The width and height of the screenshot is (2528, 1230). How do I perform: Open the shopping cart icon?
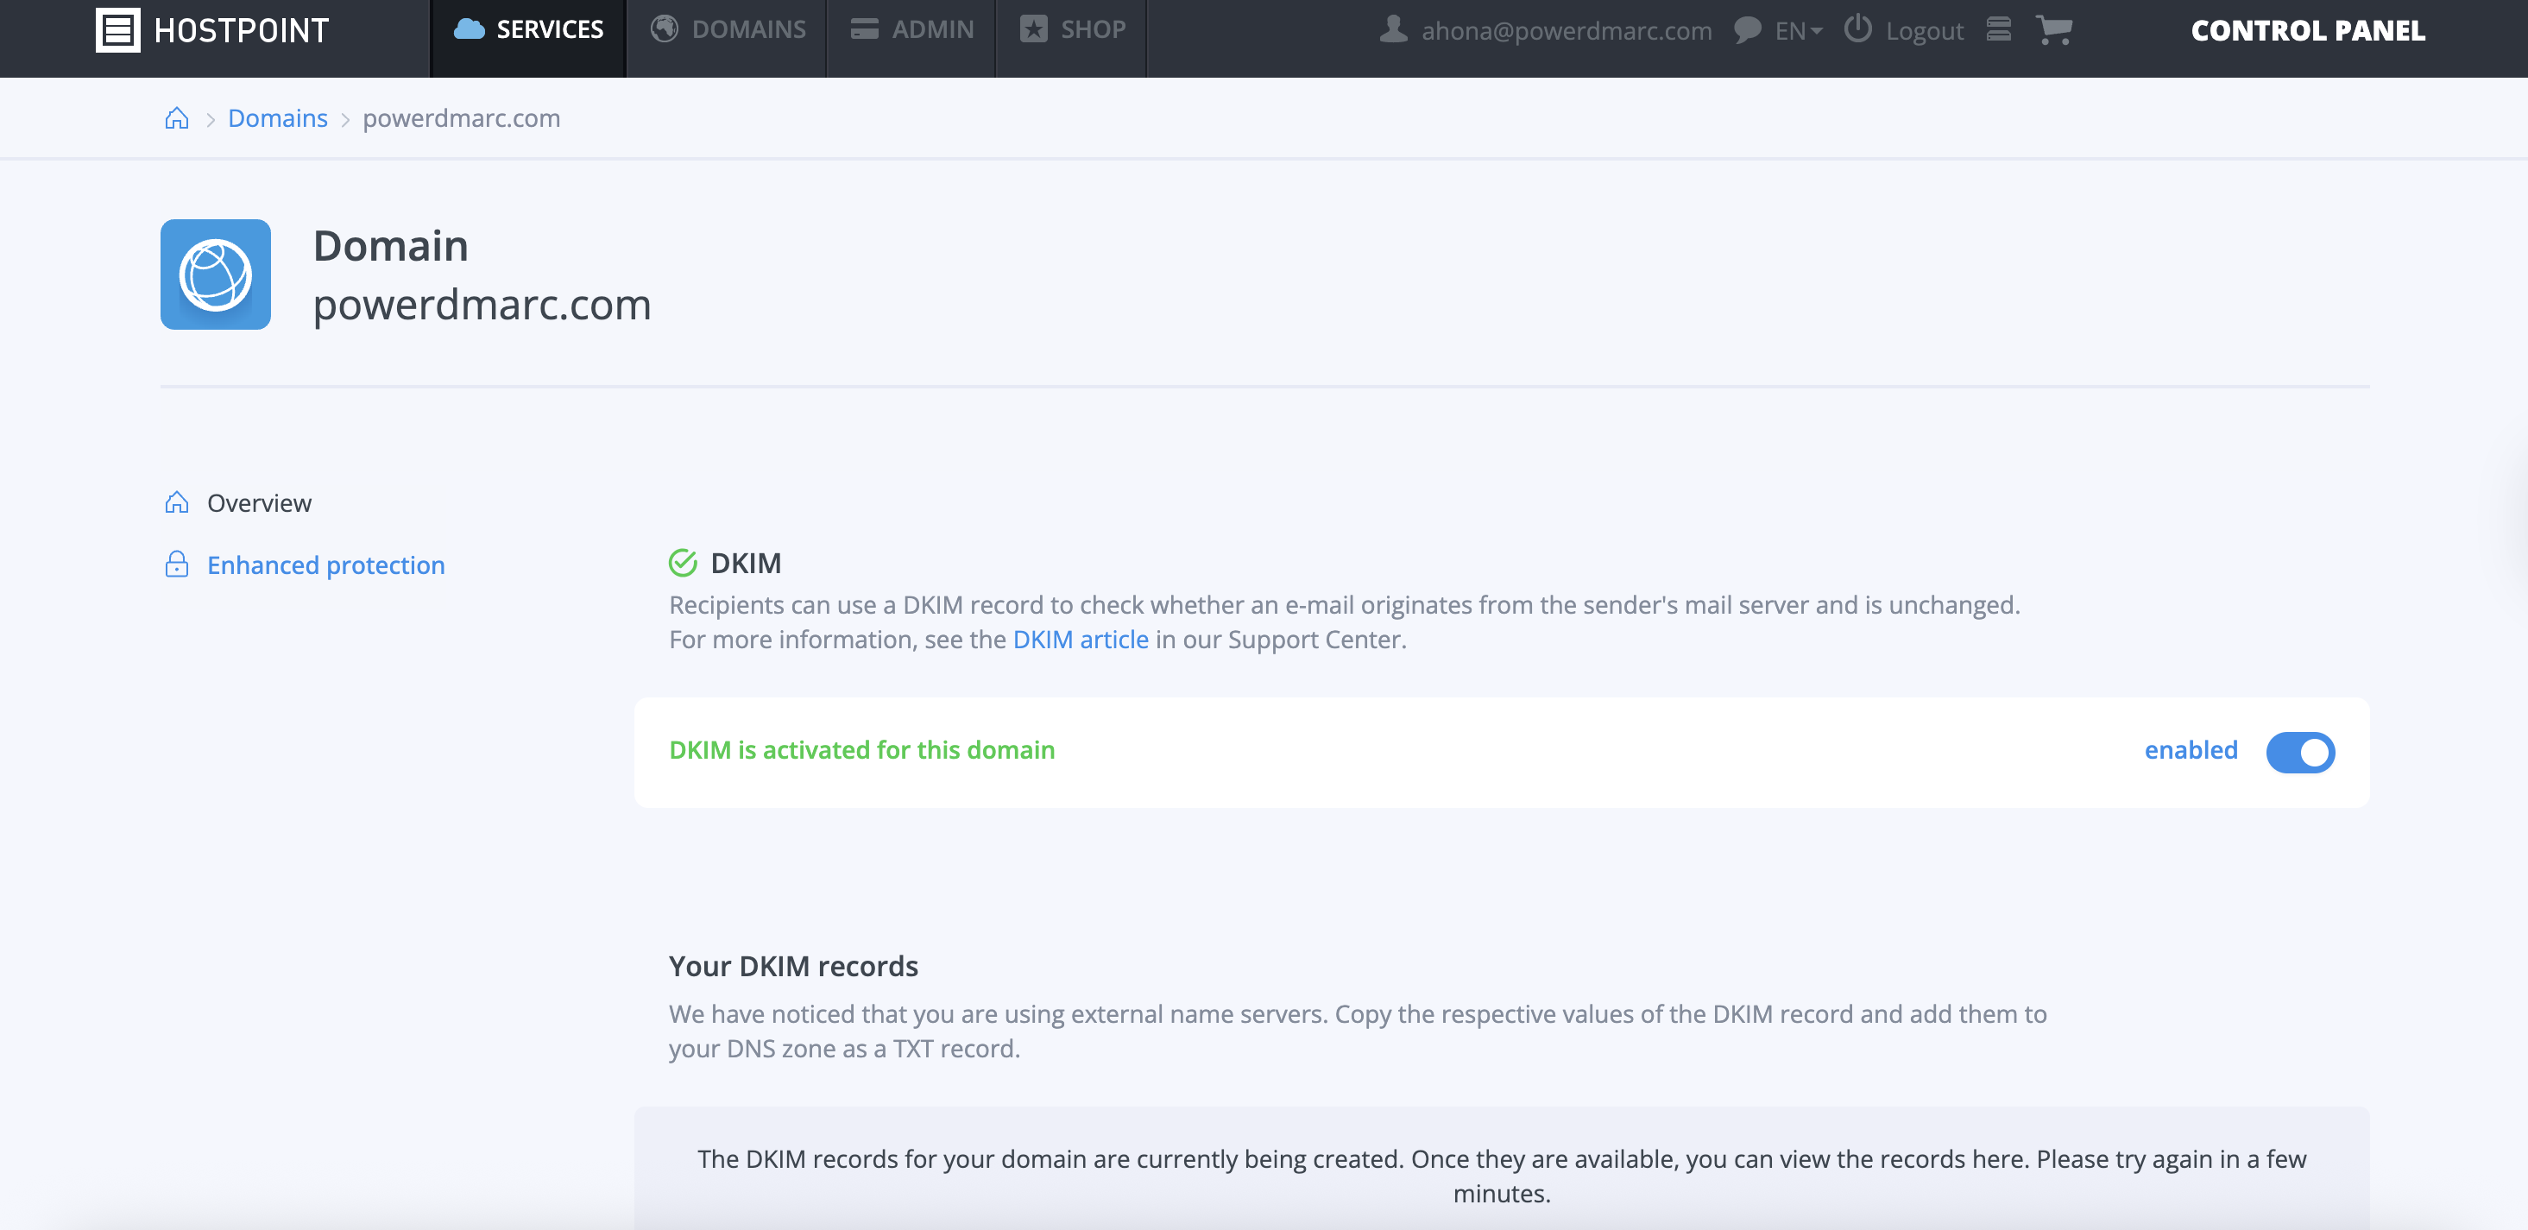coord(2053,30)
